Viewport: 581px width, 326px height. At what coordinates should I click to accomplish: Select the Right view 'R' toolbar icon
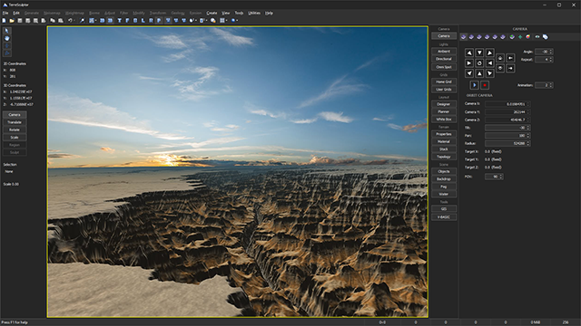[151, 21]
